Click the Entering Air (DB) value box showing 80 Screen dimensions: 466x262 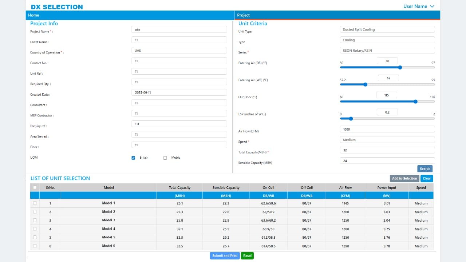click(387, 61)
